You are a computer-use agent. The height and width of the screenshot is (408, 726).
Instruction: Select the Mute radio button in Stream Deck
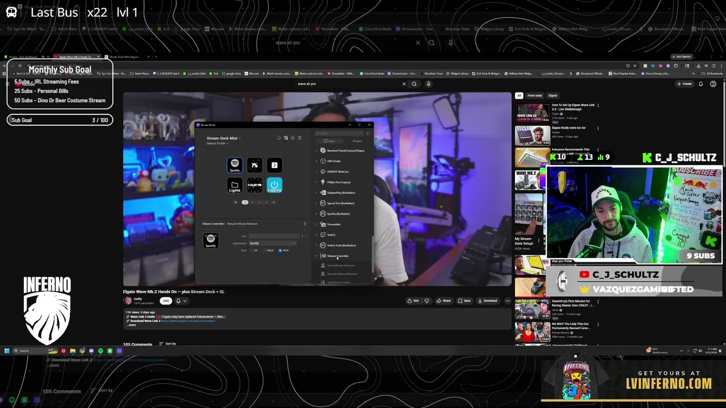pos(280,250)
